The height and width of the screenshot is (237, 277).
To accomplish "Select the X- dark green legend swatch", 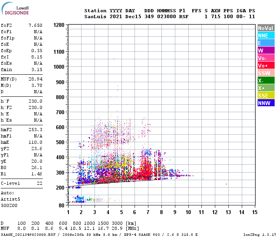I will click(266, 81).
